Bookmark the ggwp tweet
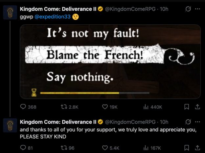Screen dimensions: 205x153 click(187, 107)
